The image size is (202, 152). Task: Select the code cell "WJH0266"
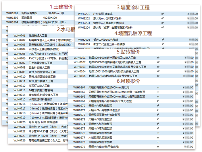79,97
